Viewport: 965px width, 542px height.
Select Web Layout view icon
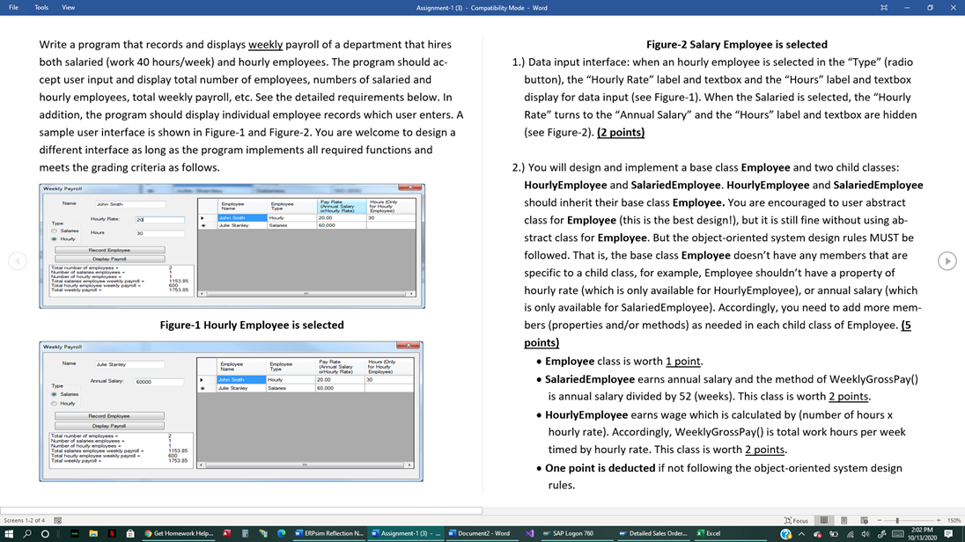click(865, 521)
